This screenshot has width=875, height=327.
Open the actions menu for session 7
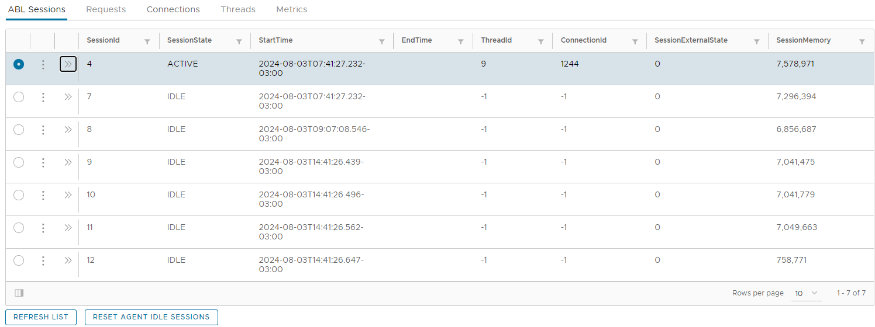coord(43,97)
